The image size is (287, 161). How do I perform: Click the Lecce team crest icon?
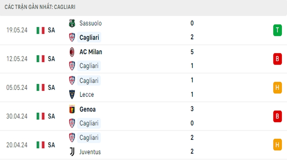[x=72, y=94]
